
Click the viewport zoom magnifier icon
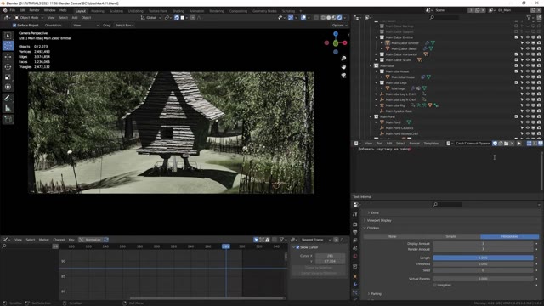coord(343,59)
